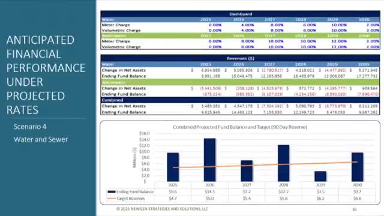The height and width of the screenshot is (216, 384).
Task: Select the 'Scenario 4' subtitle text
Action: (30, 127)
